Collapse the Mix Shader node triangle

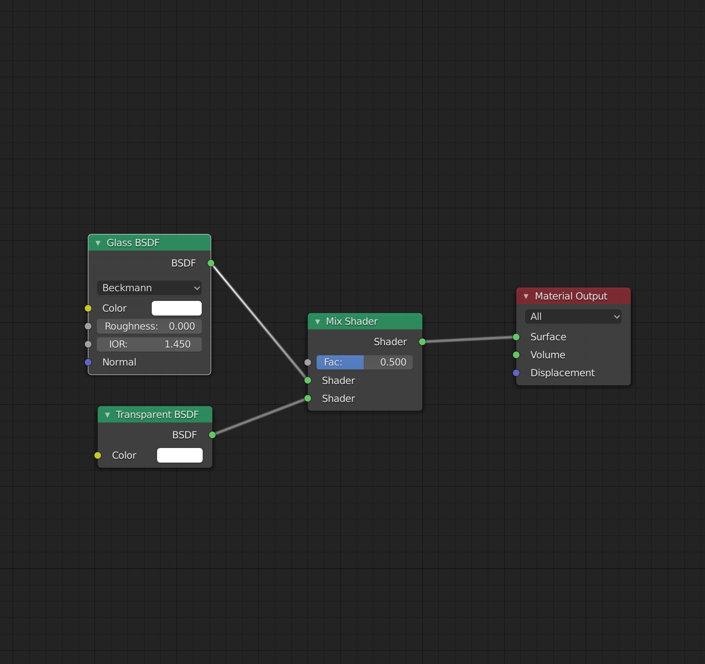[318, 322]
